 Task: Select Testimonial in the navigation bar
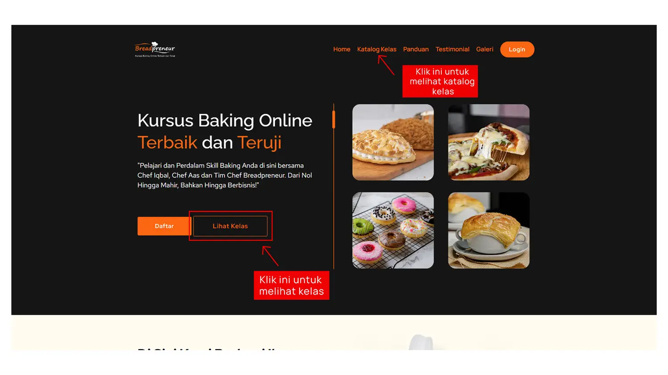[452, 49]
